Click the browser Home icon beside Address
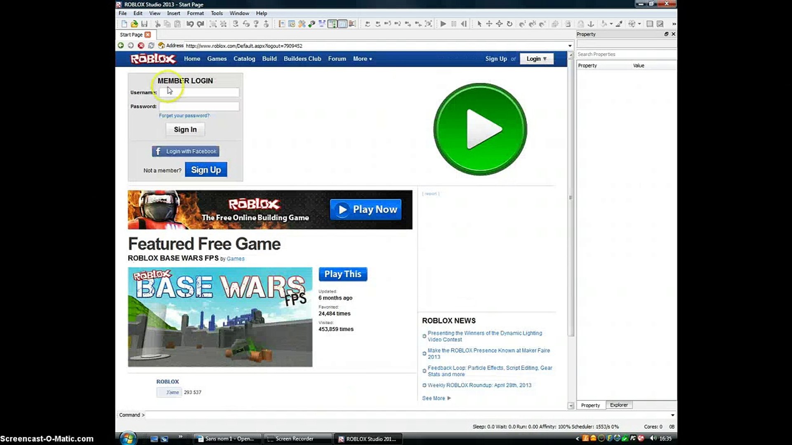This screenshot has width=792, height=445. 161,46
